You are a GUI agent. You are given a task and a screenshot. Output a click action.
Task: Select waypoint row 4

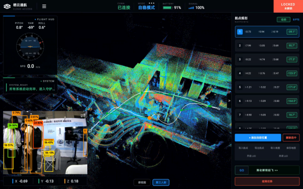click(x=267, y=73)
